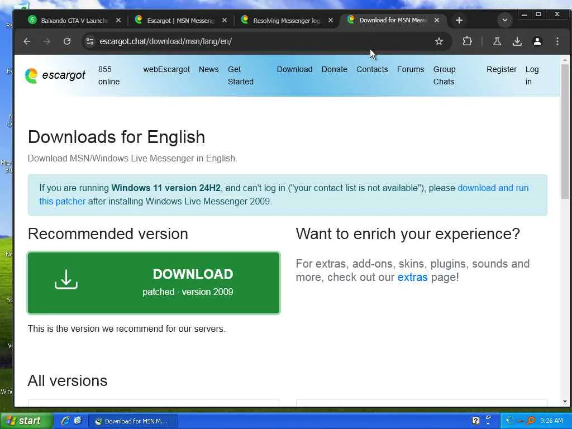Open site information icon in address bar
Screen dimensions: 572x429
pyautogui.click(x=90, y=41)
